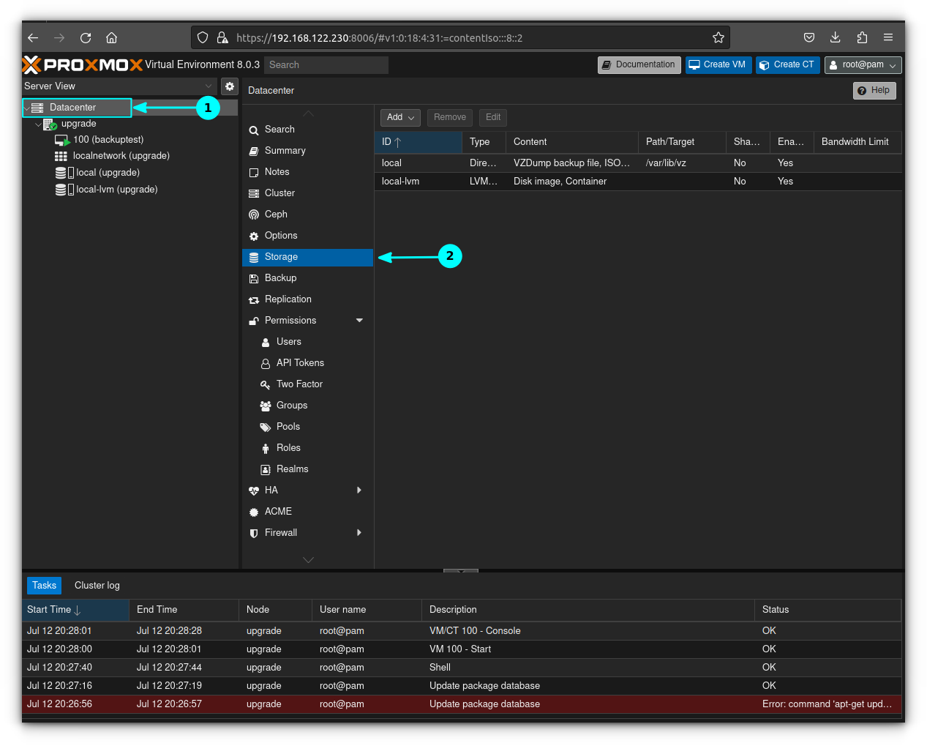Click the Help button
927x746 pixels.
pyautogui.click(x=874, y=91)
